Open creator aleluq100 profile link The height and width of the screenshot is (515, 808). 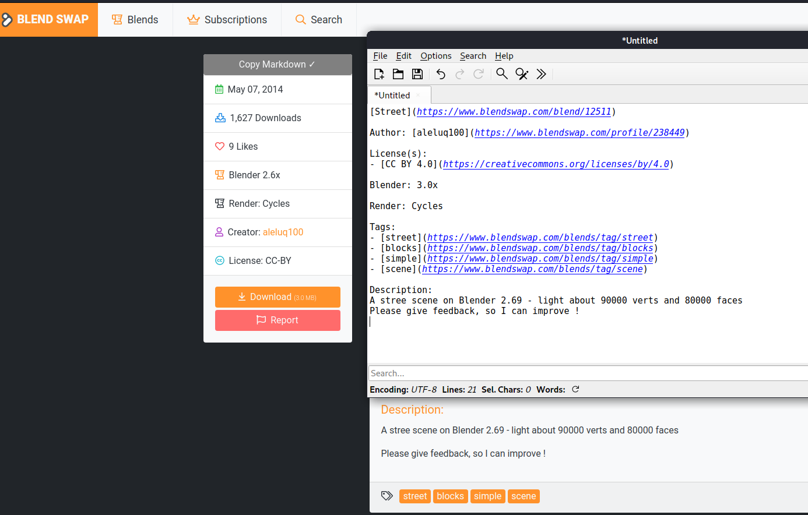pyautogui.click(x=283, y=232)
